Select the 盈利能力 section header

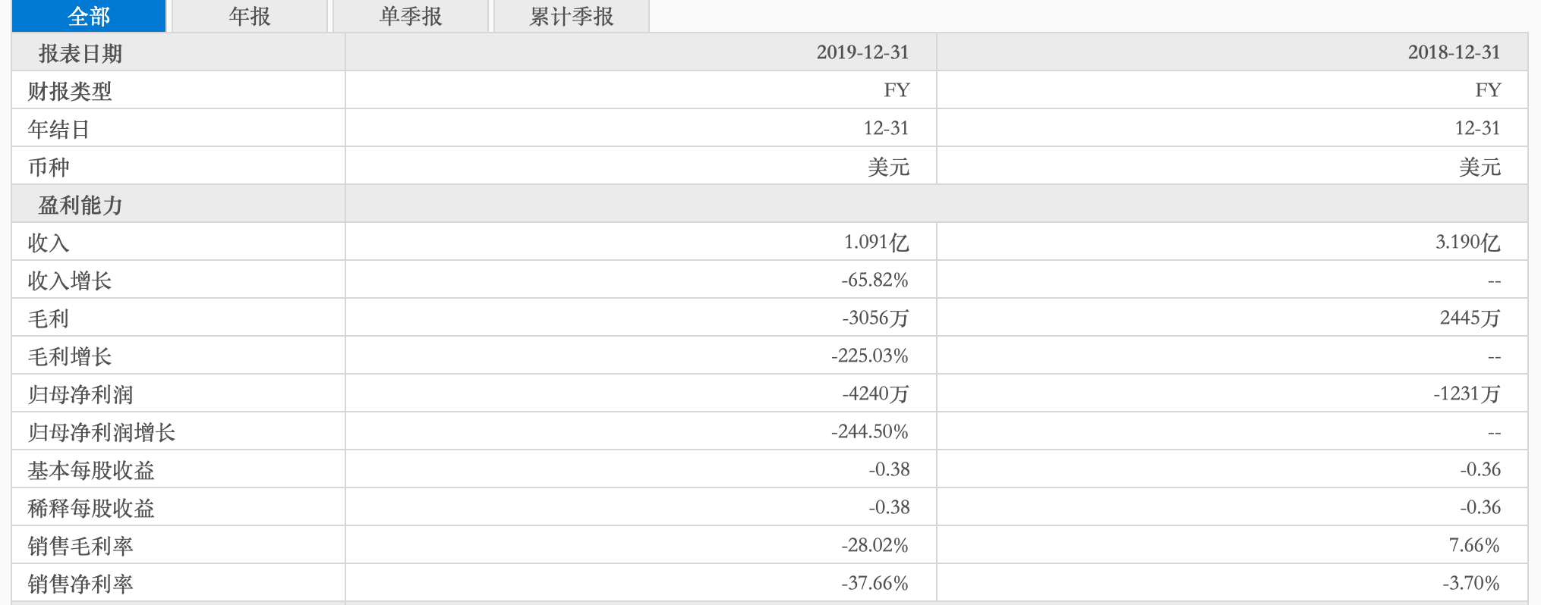[x=80, y=205]
